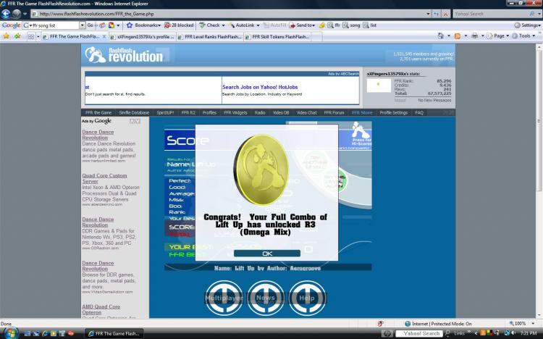The width and height of the screenshot is (543, 339).
Task: Open the Page menu
Action: 498,36
